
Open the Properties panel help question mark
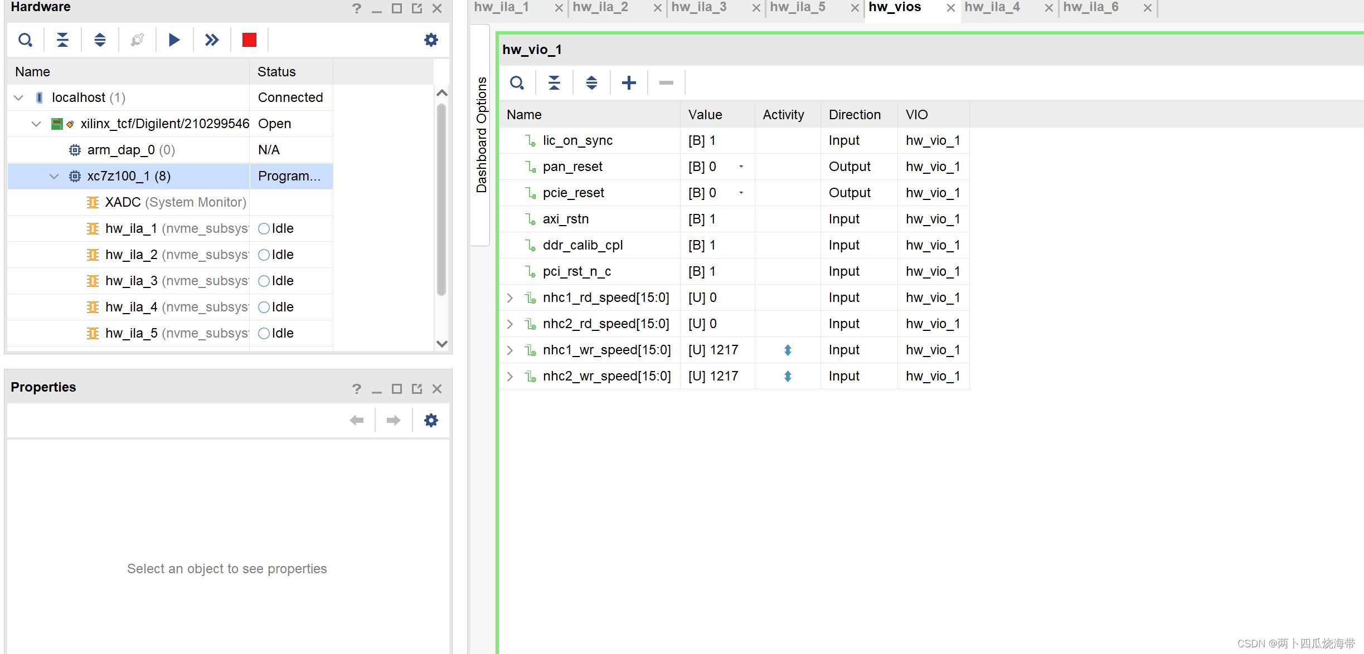point(357,389)
